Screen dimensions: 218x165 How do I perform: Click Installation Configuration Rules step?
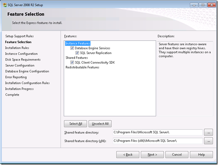pos(27,83)
